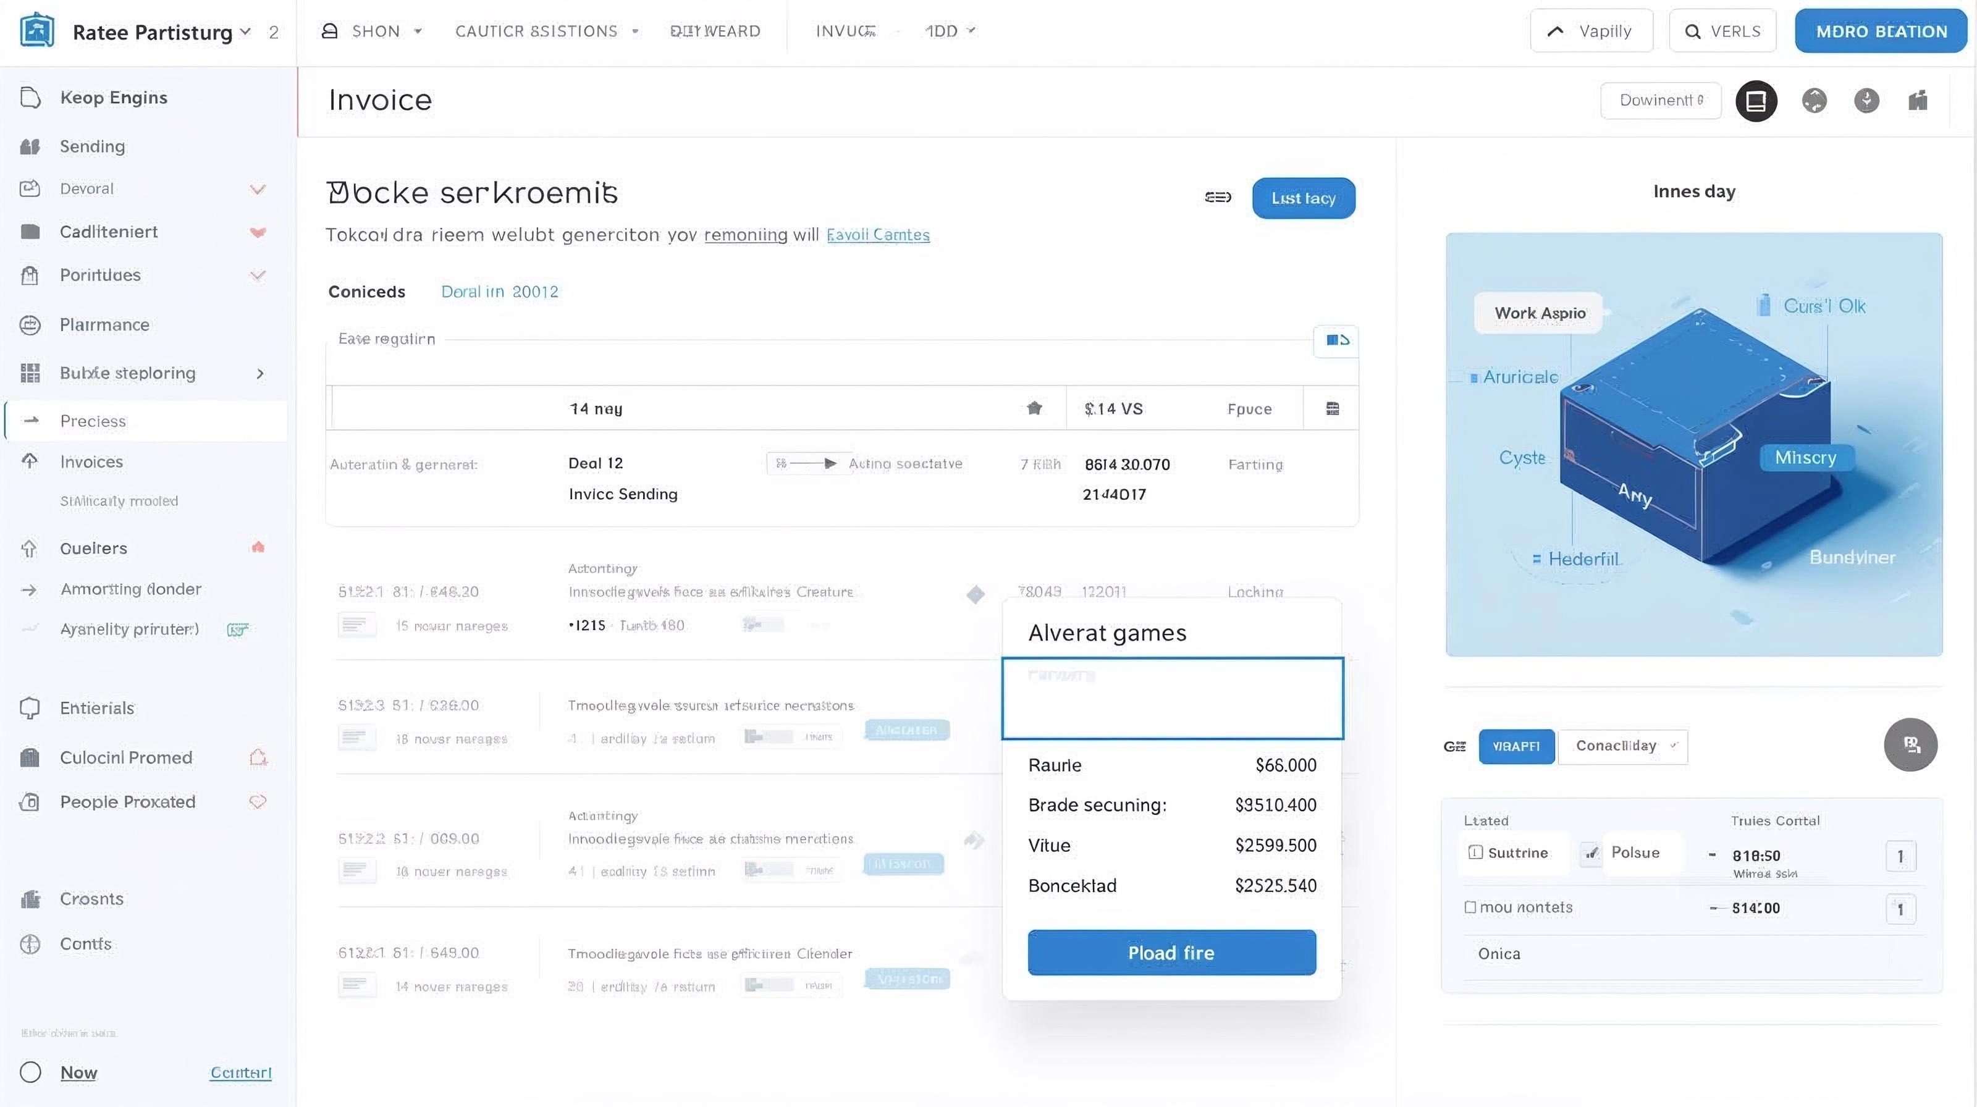Switch to the Doral iin 20012 tab
The image size is (1977, 1107).
[x=500, y=292]
